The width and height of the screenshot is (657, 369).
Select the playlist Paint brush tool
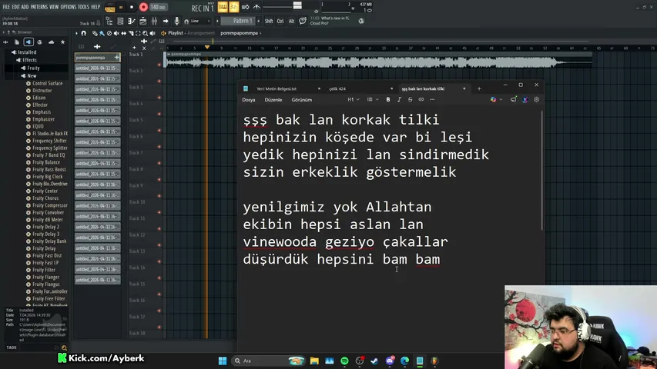click(x=102, y=33)
